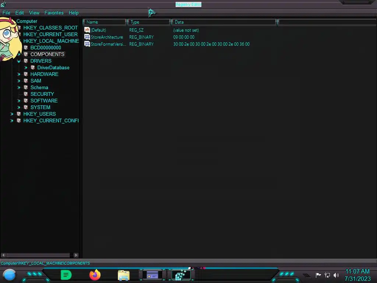This screenshot has width=377, height=283.
Task: Expand the HKEY_CURRENT_CONFIG hive
Action: click(11, 121)
